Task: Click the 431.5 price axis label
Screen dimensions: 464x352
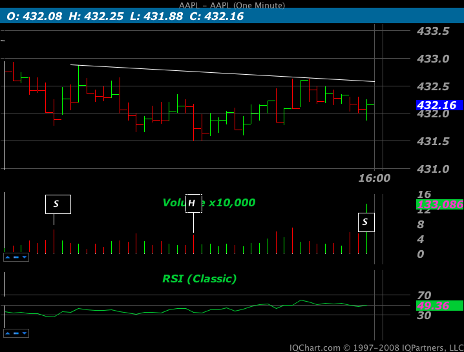Action: [433, 141]
